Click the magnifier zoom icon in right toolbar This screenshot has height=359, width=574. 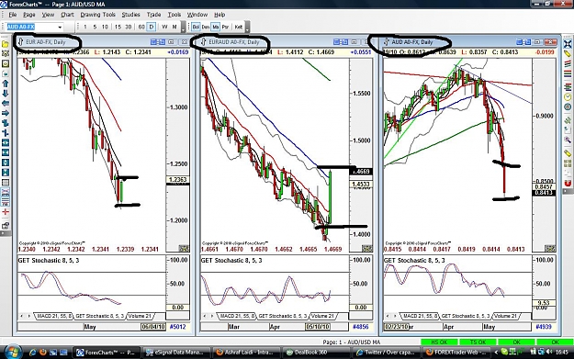coord(568,140)
